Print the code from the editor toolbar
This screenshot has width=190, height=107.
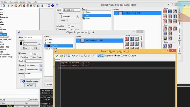tap(69, 56)
